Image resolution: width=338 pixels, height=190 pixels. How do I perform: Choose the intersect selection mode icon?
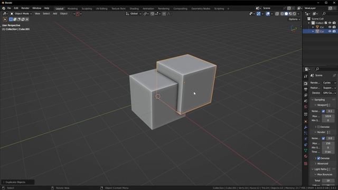click(x=27, y=19)
